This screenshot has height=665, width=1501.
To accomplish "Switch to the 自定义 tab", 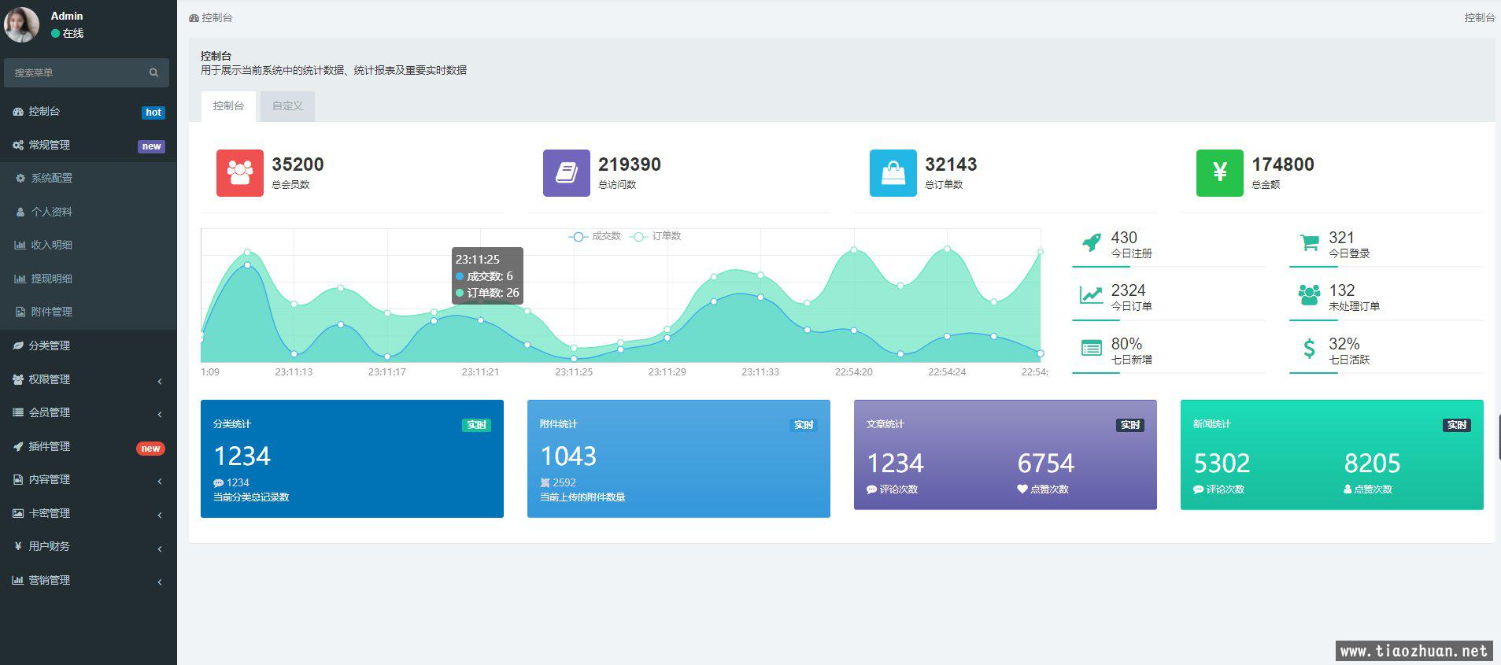I will 287,106.
